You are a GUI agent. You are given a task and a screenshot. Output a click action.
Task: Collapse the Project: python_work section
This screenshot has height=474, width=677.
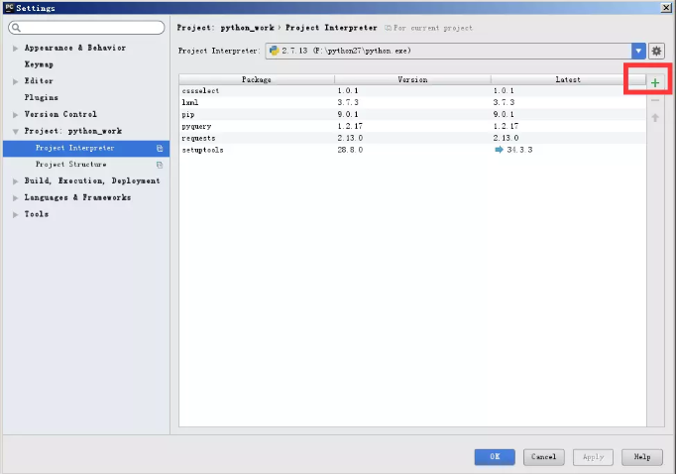click(x=15, y=132)
